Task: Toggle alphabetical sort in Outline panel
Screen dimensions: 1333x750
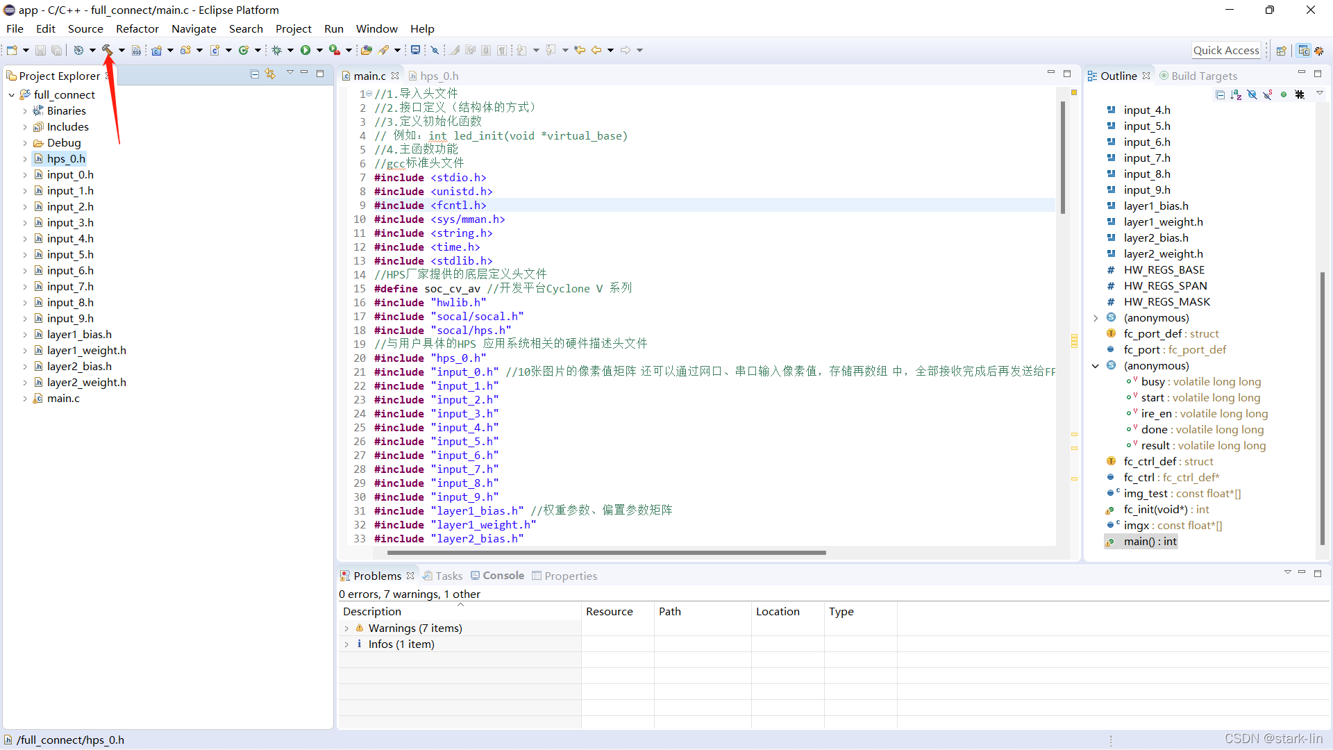Action: coord(1236,94)
